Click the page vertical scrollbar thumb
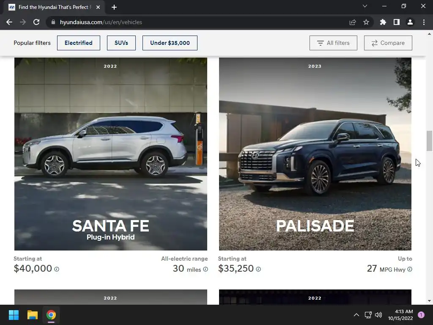 [x=429, y=141]
